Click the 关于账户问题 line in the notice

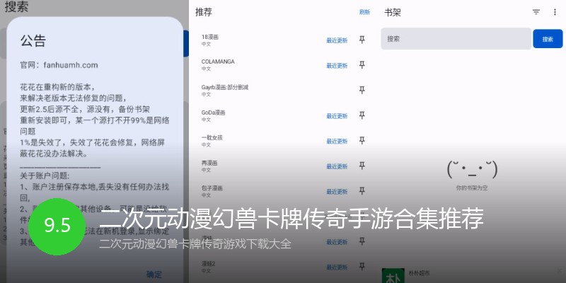click(x=45, y=176)
